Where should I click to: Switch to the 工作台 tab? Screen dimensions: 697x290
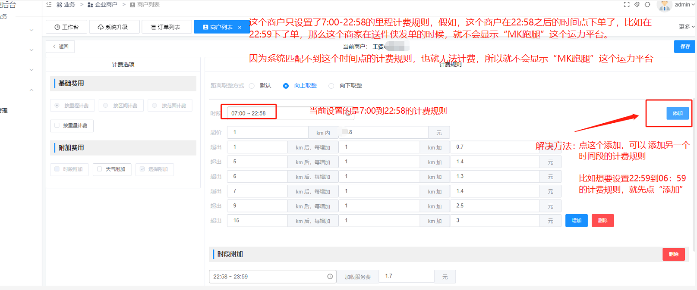click(66, 27)
